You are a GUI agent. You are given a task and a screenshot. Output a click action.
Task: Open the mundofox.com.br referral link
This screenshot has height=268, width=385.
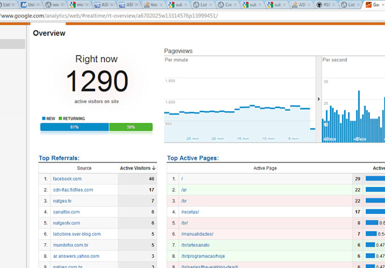pos(70,245)
